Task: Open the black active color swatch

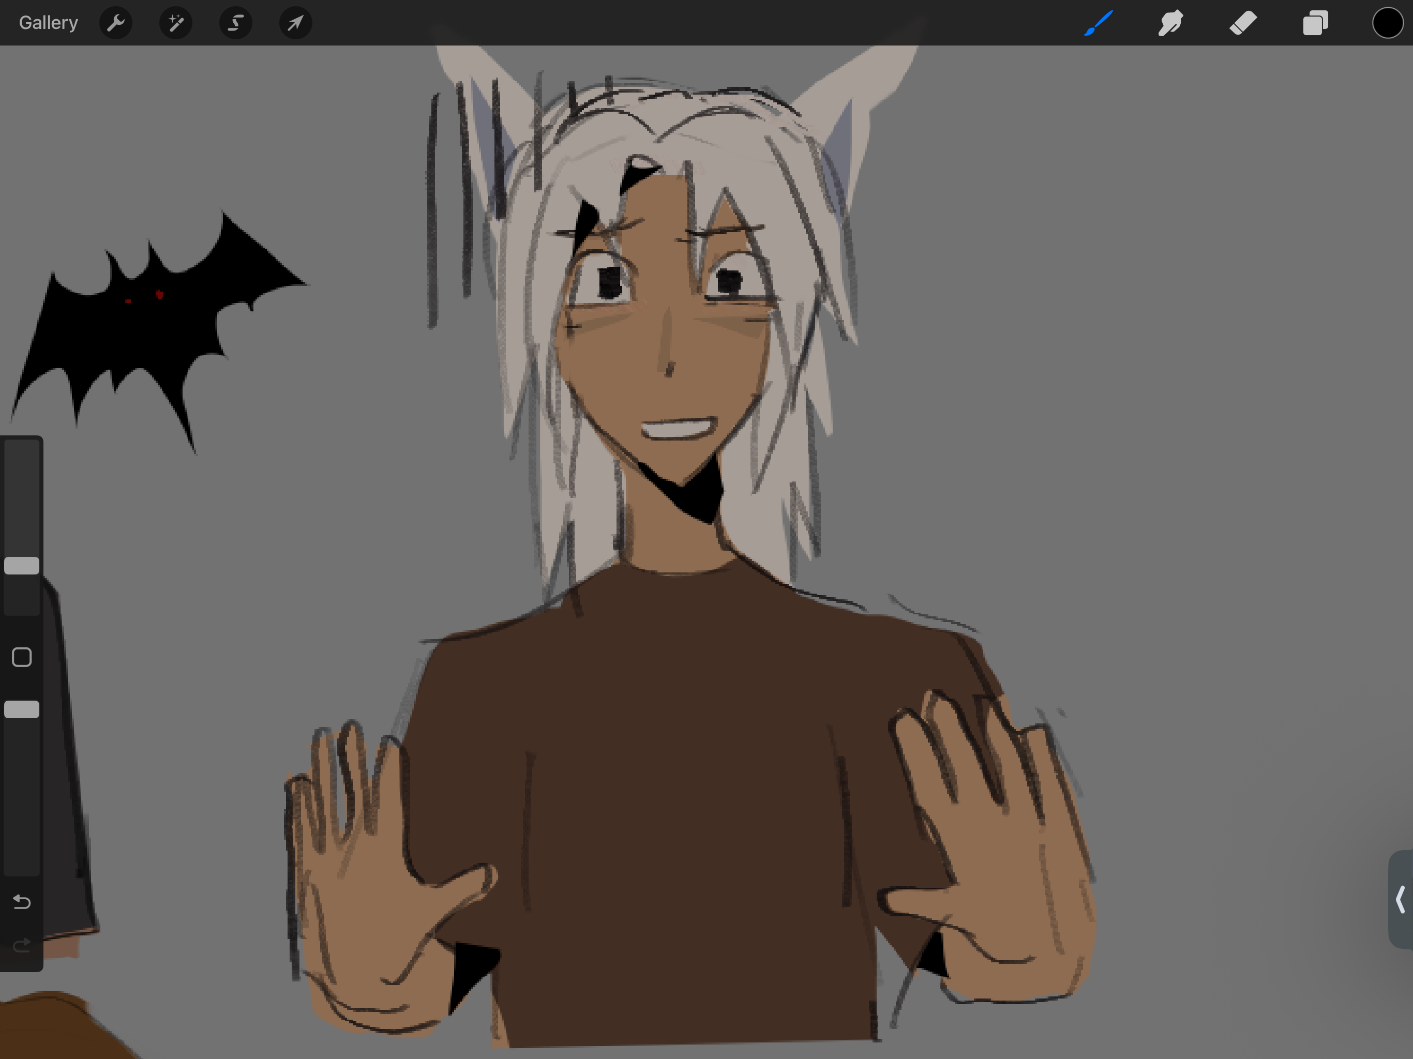Action: pos(1388,23)
